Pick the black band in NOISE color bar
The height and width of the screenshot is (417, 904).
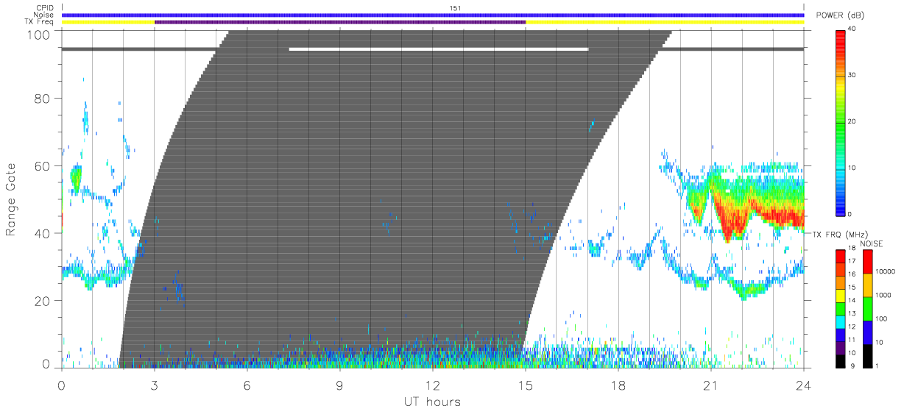(867, 355)
